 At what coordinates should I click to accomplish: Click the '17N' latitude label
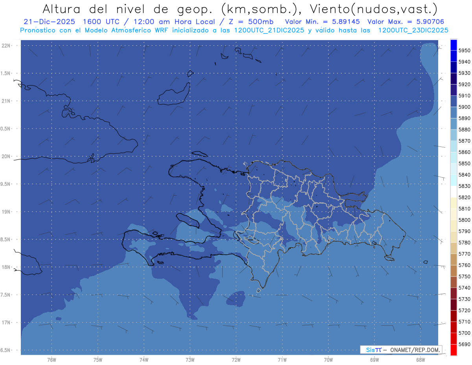coord(7,322)
